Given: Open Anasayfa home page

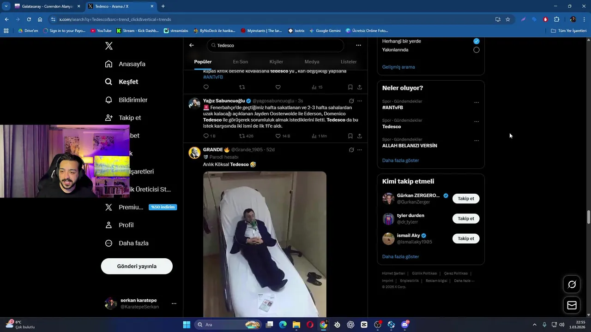Looking at the screenshot, I should (125, 64).
